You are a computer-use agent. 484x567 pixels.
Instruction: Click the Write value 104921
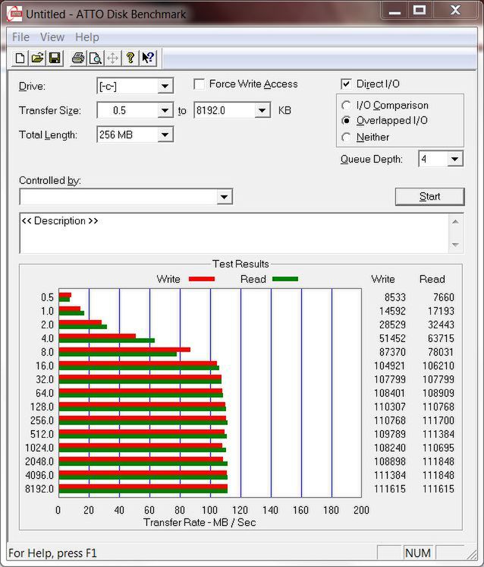coord(390,366)
